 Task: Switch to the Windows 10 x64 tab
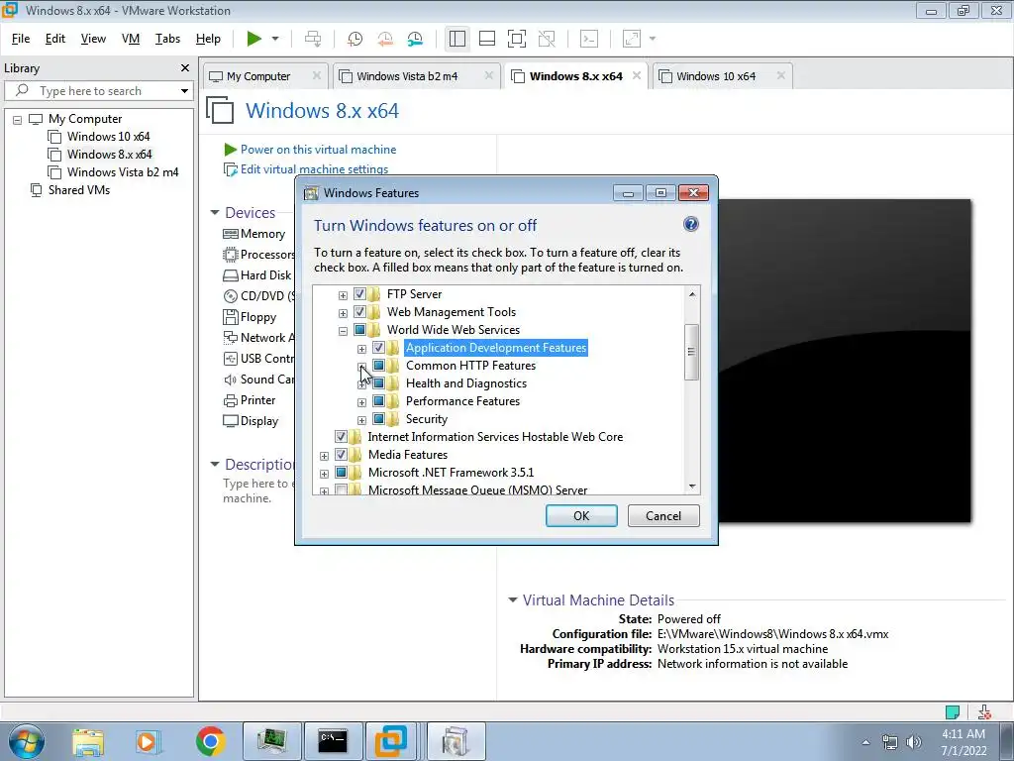[x=716, y=76]
